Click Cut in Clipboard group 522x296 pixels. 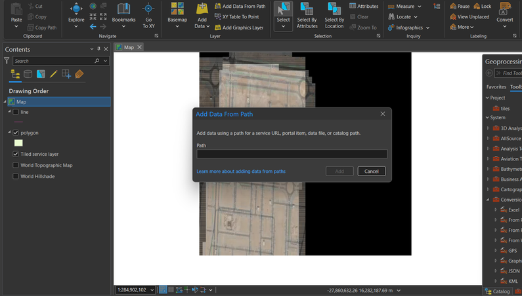[x=35, y=6]
